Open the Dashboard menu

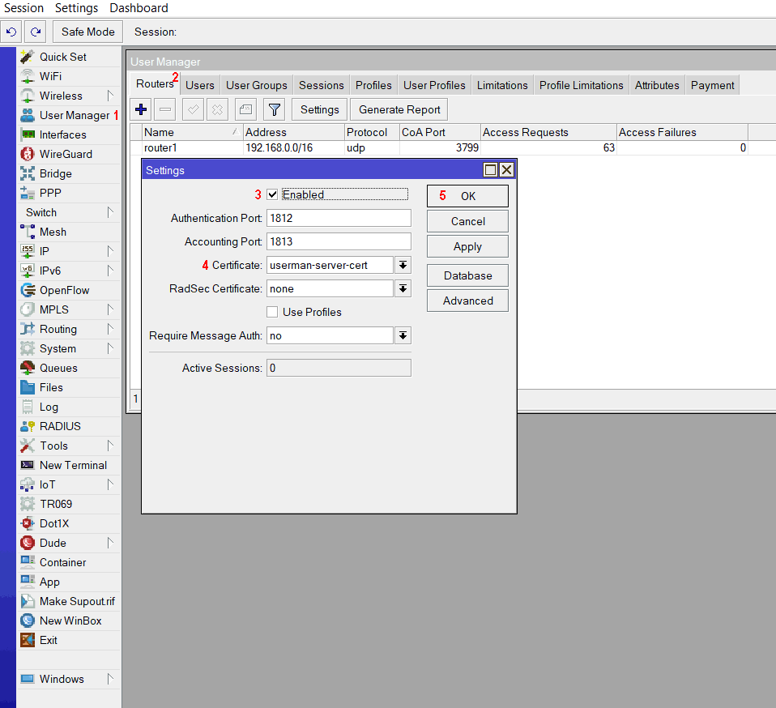click(x=139, y=8)
